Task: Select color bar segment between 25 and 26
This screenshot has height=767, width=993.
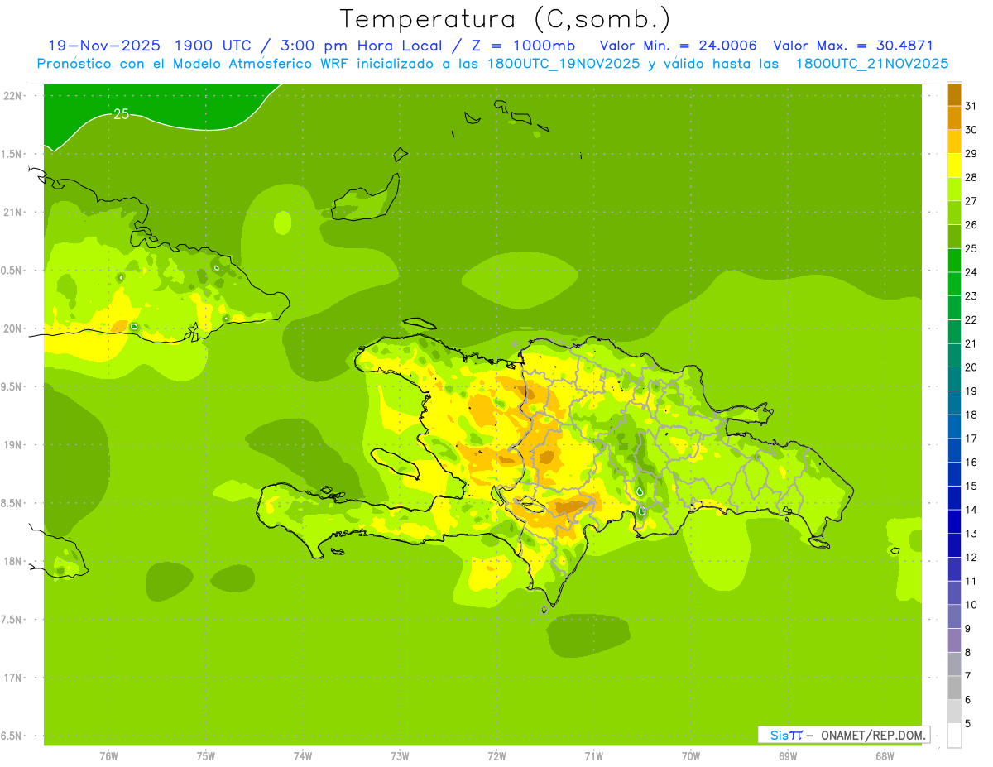Action: pos(954,237)
